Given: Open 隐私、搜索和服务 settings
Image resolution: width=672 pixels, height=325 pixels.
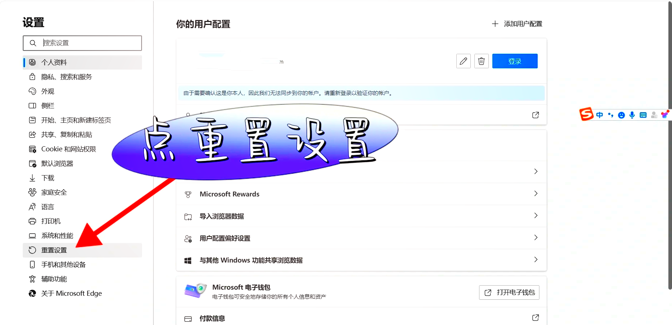Looking at the screenshot, I should (82, 77).
